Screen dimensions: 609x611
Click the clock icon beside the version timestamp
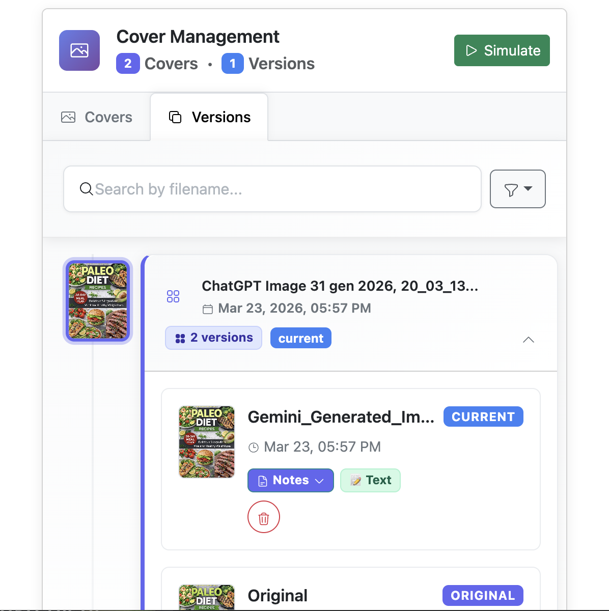tap(254, 447)
